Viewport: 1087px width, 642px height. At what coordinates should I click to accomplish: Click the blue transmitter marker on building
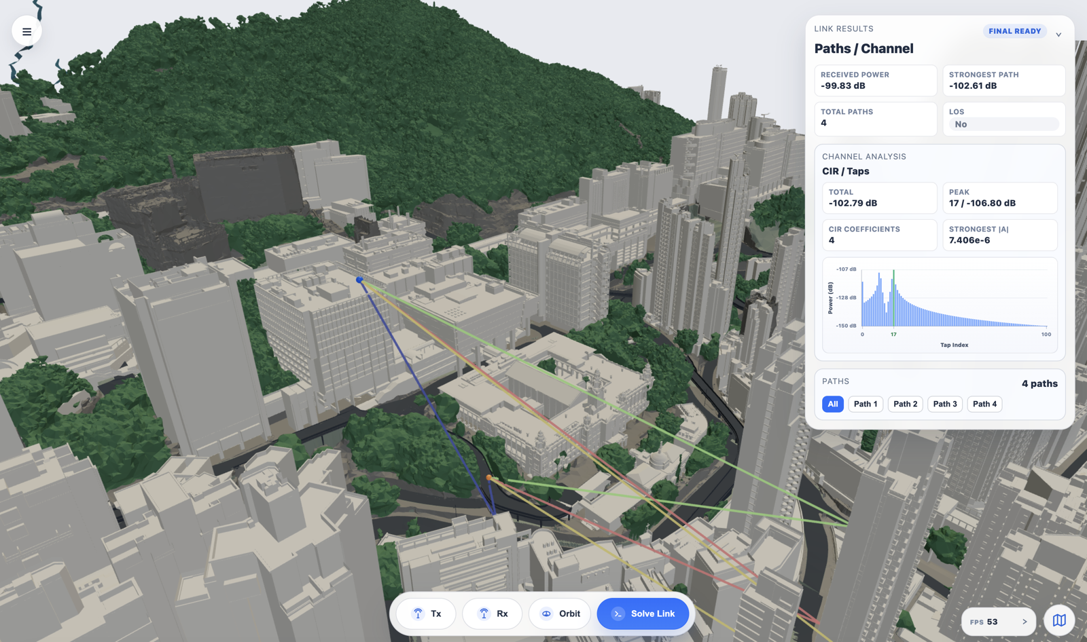point(359,280)
